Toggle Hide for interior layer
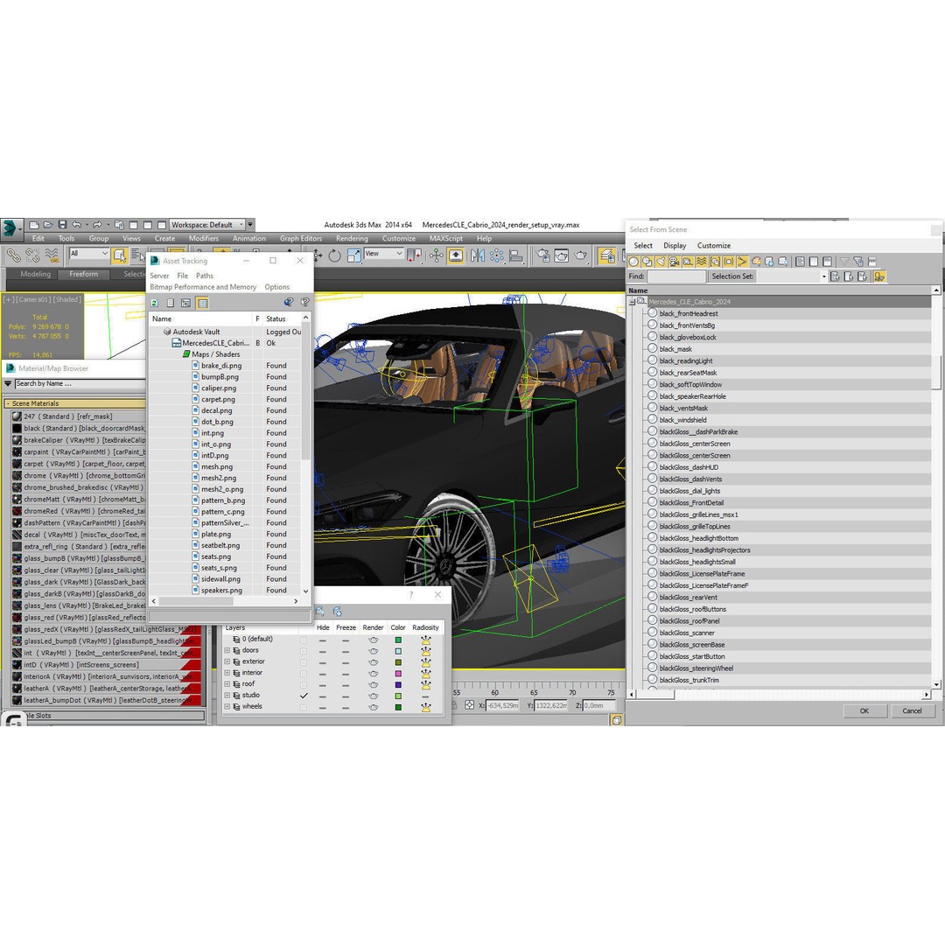945x945 pixels. (x=323, y=673)
